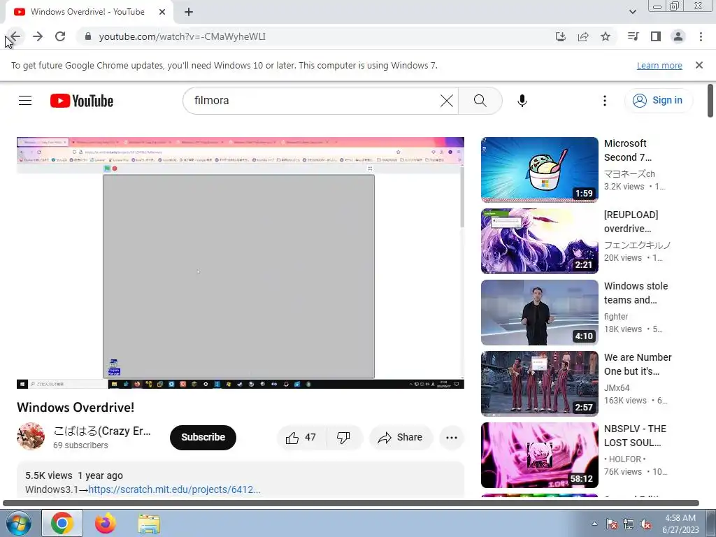Image resolution: width=716 pixels, height=537 pixels.
Task: Start voice search with microphone
Action: coord(522,101)
